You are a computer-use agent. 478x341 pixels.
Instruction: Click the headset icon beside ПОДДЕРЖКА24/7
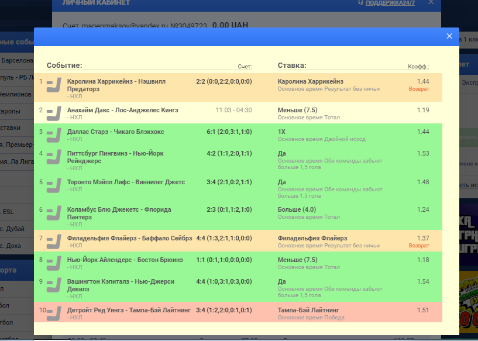(360, 2)
